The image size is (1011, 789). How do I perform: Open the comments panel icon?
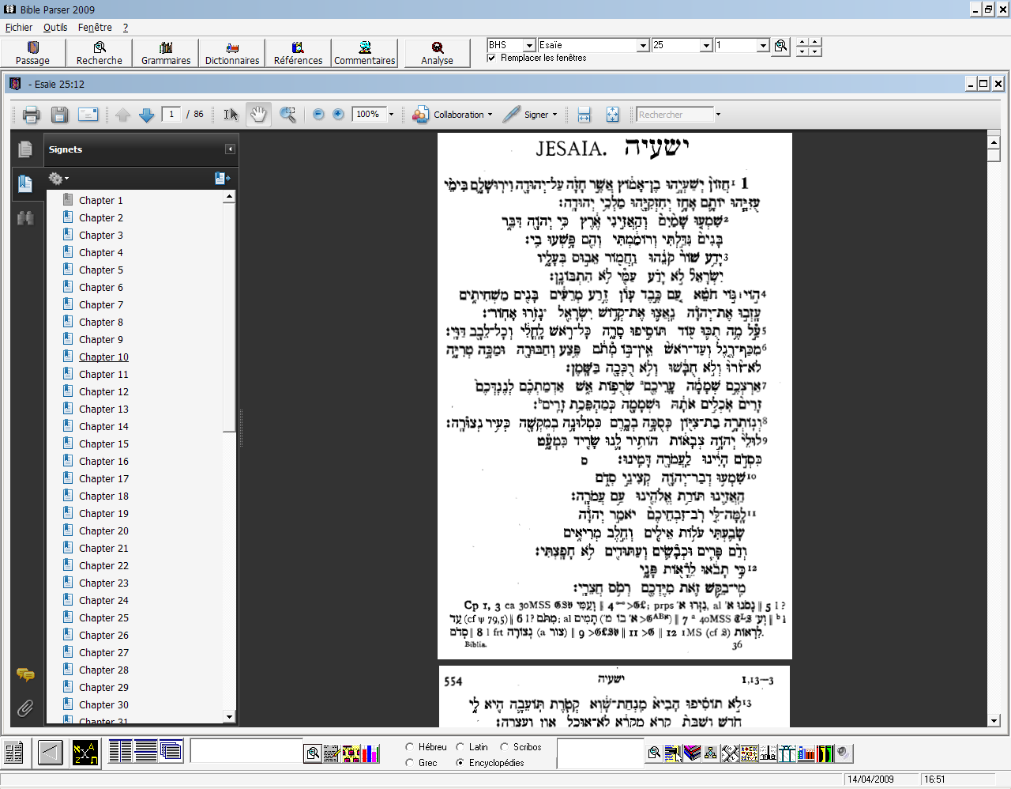tap(25, 674)
